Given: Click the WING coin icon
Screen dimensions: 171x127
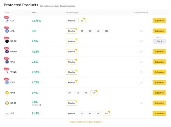Looking at the screenshot, I should click(7, 72).
